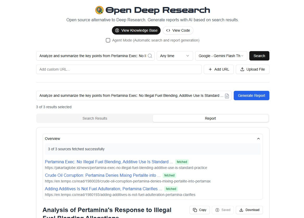The image size is (304, 218).
Task: Click the Open Deep Research title text
Action: tap(158, 10)
